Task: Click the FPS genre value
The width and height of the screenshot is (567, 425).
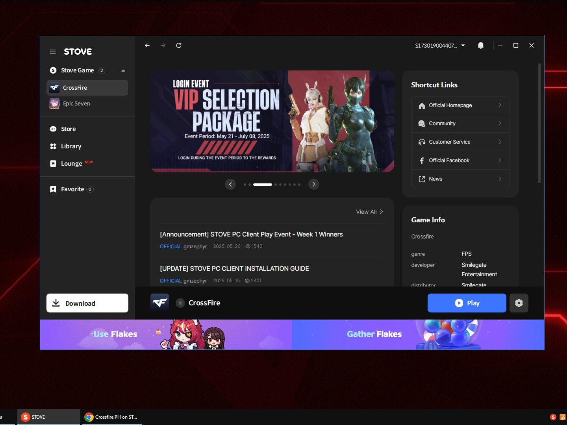Action: (467, 254)
